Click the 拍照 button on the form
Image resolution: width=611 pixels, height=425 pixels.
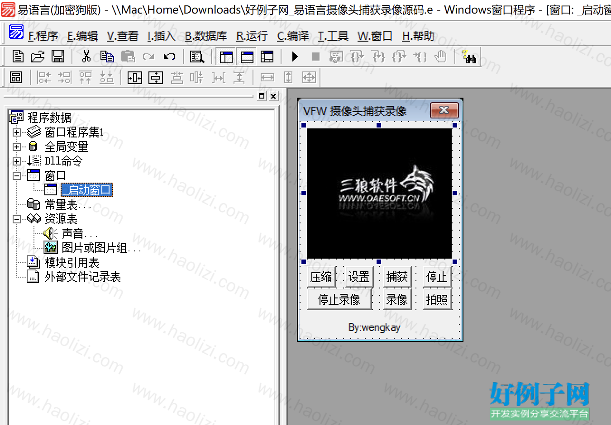(437, 299)
